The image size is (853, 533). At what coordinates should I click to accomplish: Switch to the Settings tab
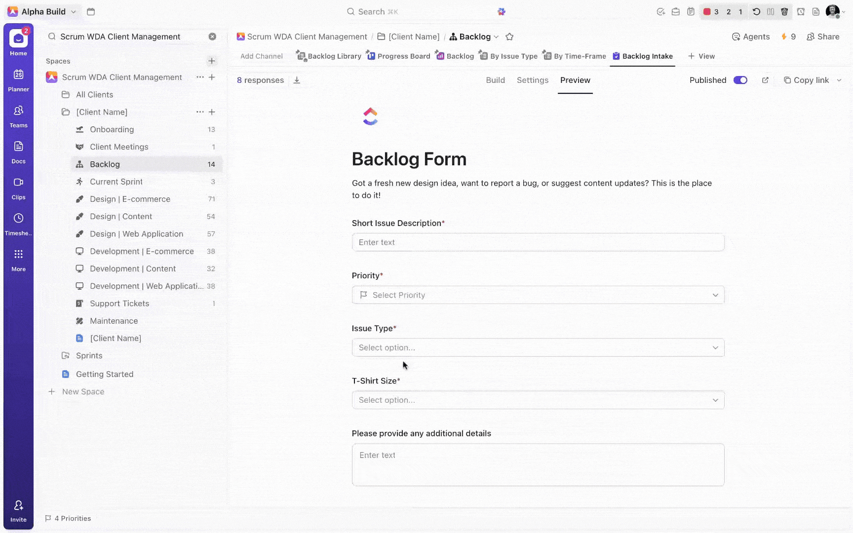[533, 80]
